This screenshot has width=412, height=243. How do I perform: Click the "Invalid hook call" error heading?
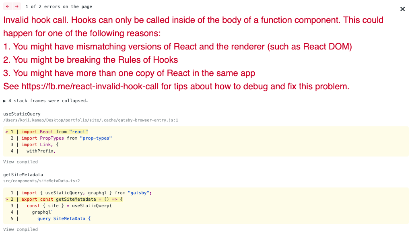193,20
